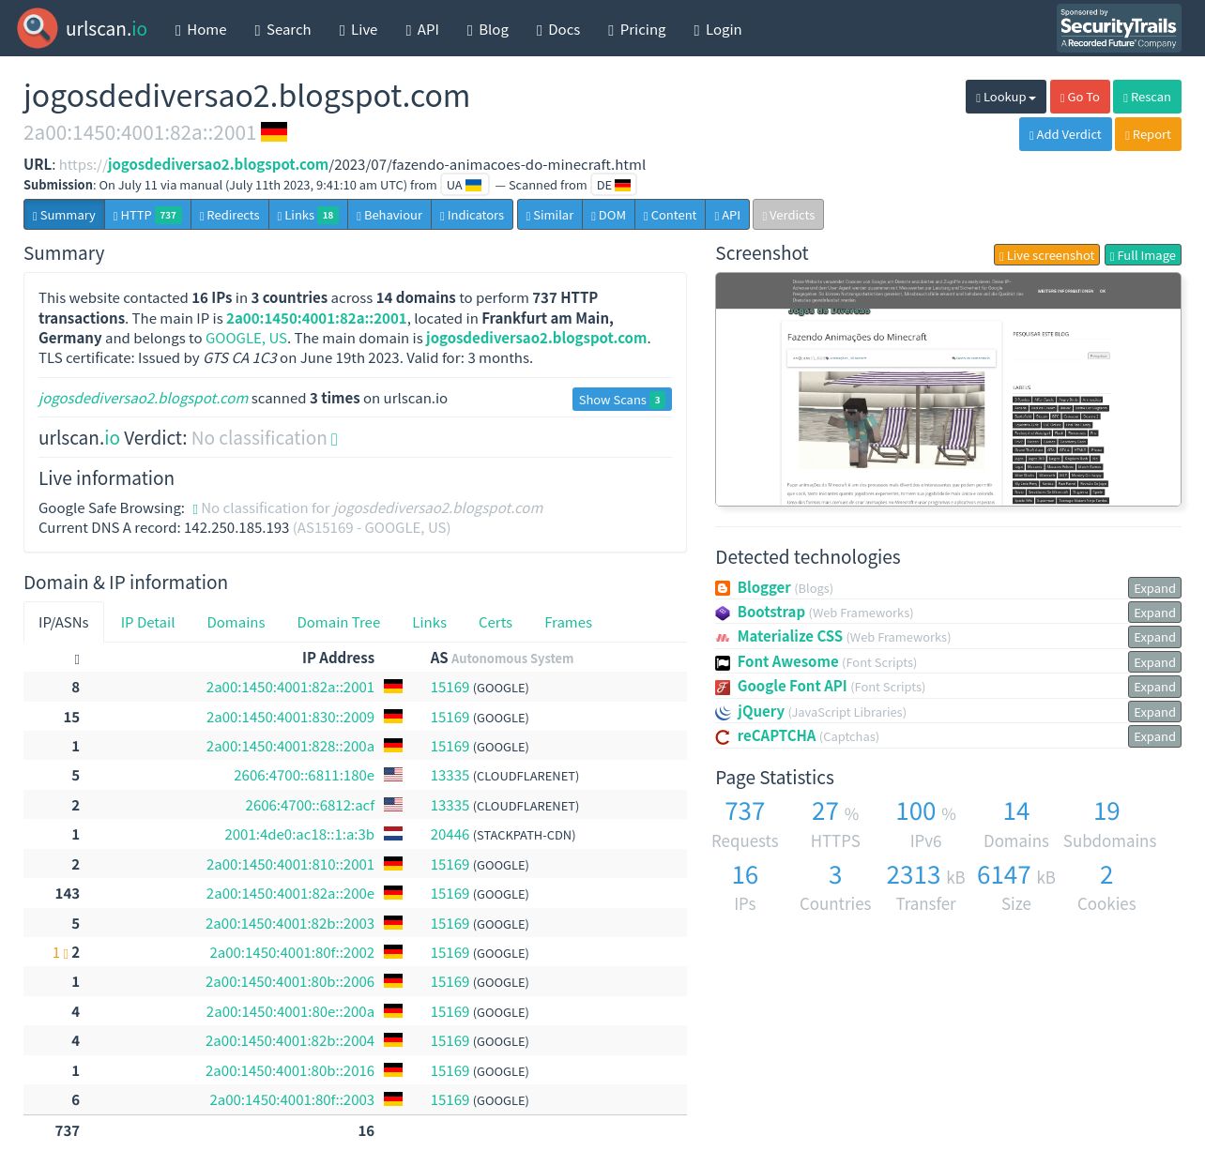Click the Add Verdict button
1205x1166 pixels.
coord(1065,134)
